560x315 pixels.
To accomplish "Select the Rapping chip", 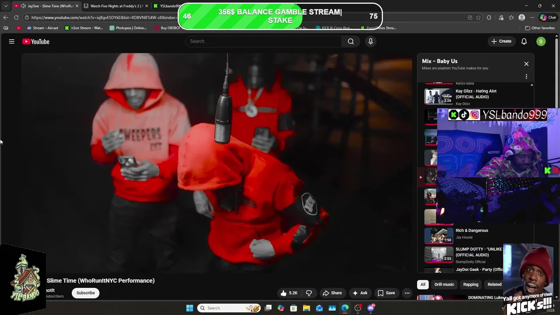I will pos(471,284).
